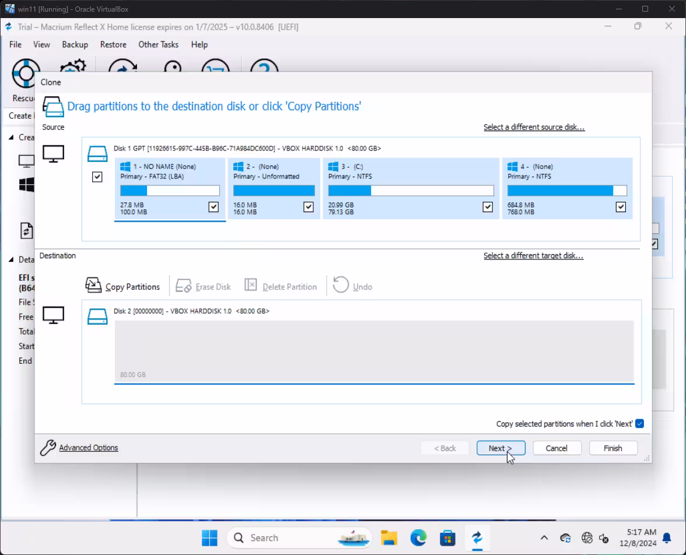Click the Next button
The width and height of the screenshot is (686, 555).
click(x=501, y=448)
